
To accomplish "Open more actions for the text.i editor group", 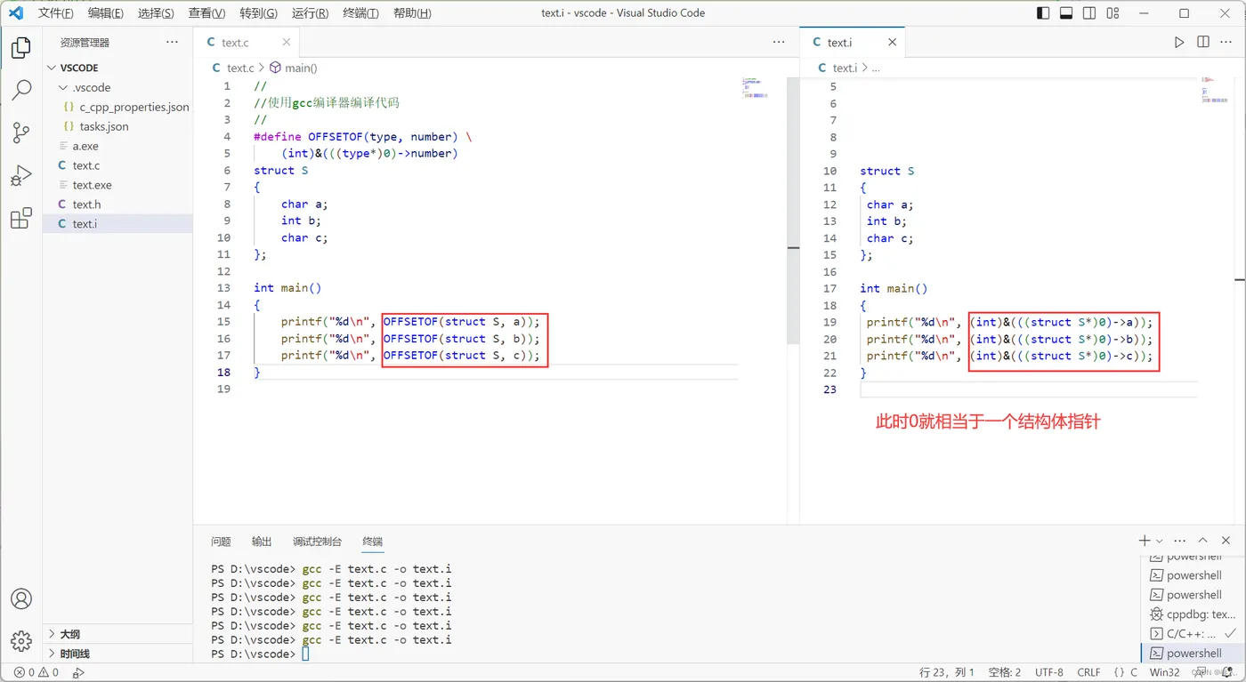I will (x=1227, y=42).
